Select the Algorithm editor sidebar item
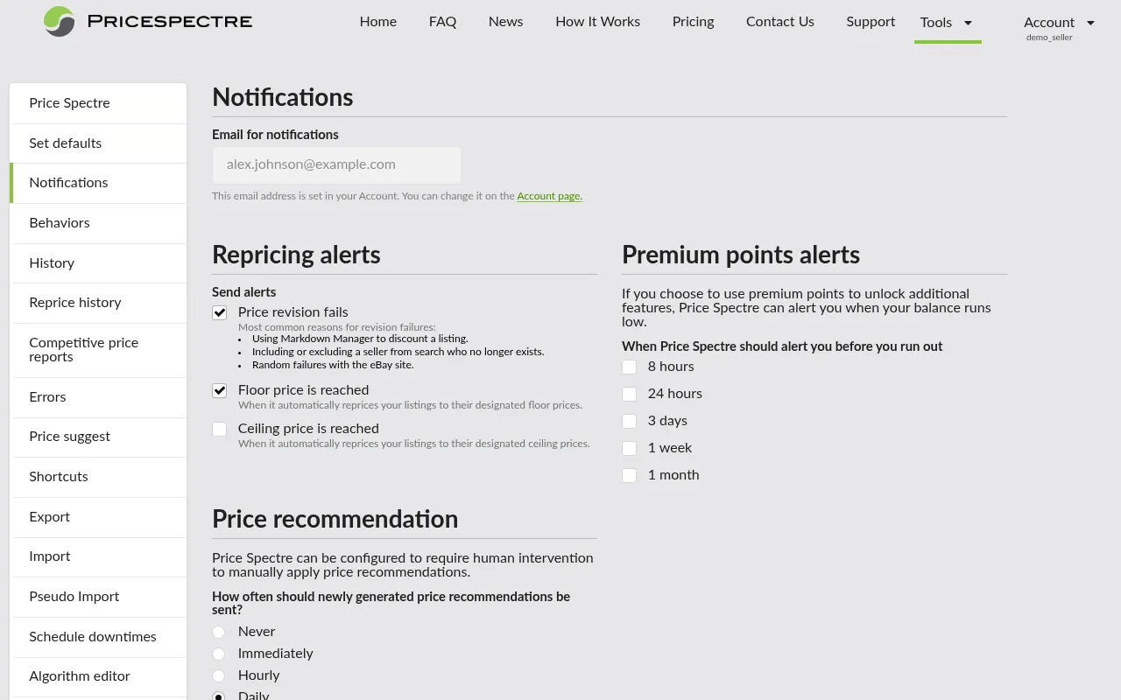 click(80, 676)
